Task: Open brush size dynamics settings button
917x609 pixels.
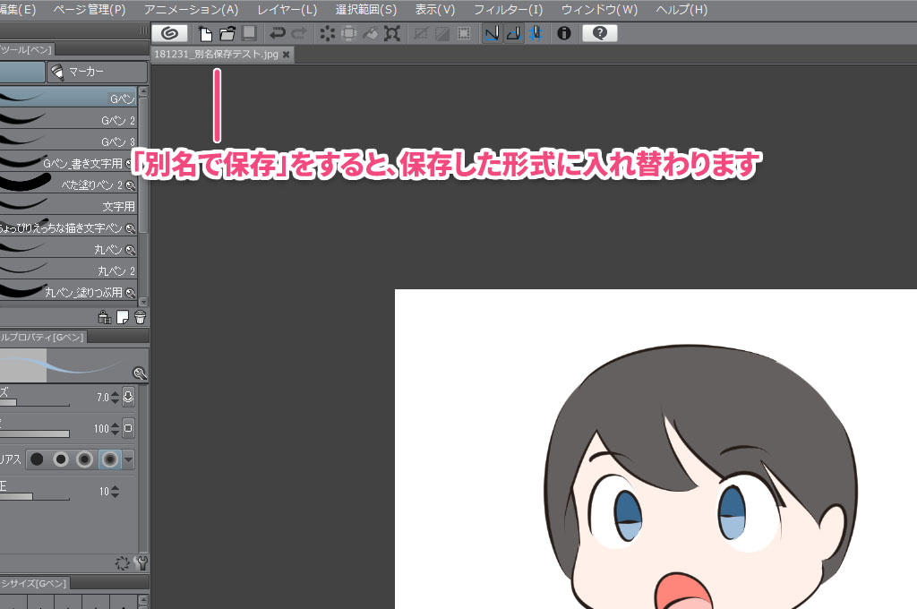Action: pos(128,397)
